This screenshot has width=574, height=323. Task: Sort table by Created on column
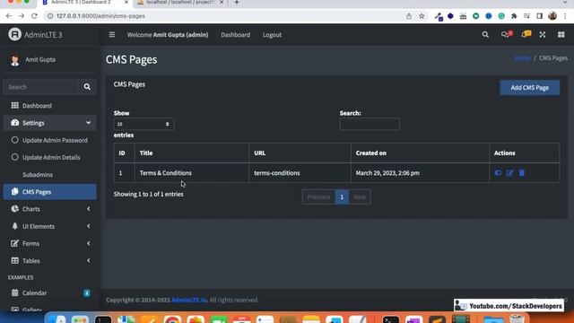(420, 153)
